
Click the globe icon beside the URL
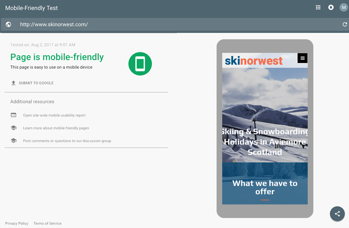point(9,24)
